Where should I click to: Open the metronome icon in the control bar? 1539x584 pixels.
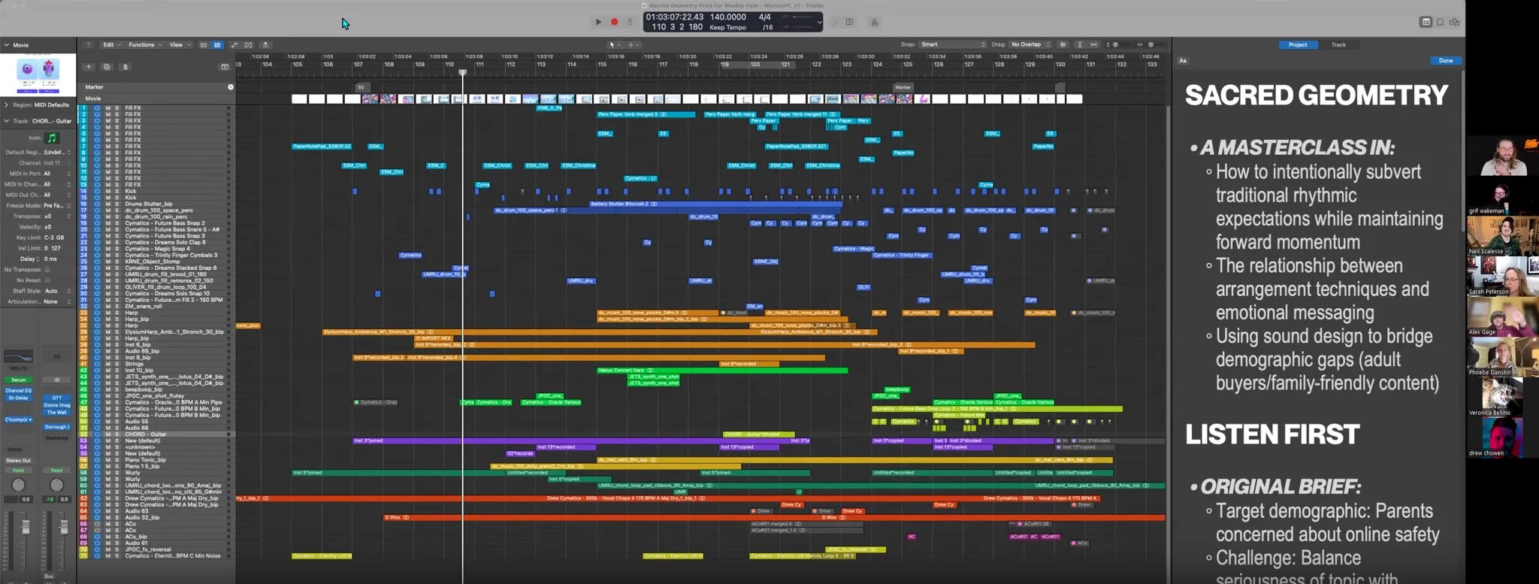tap(874, 22)
